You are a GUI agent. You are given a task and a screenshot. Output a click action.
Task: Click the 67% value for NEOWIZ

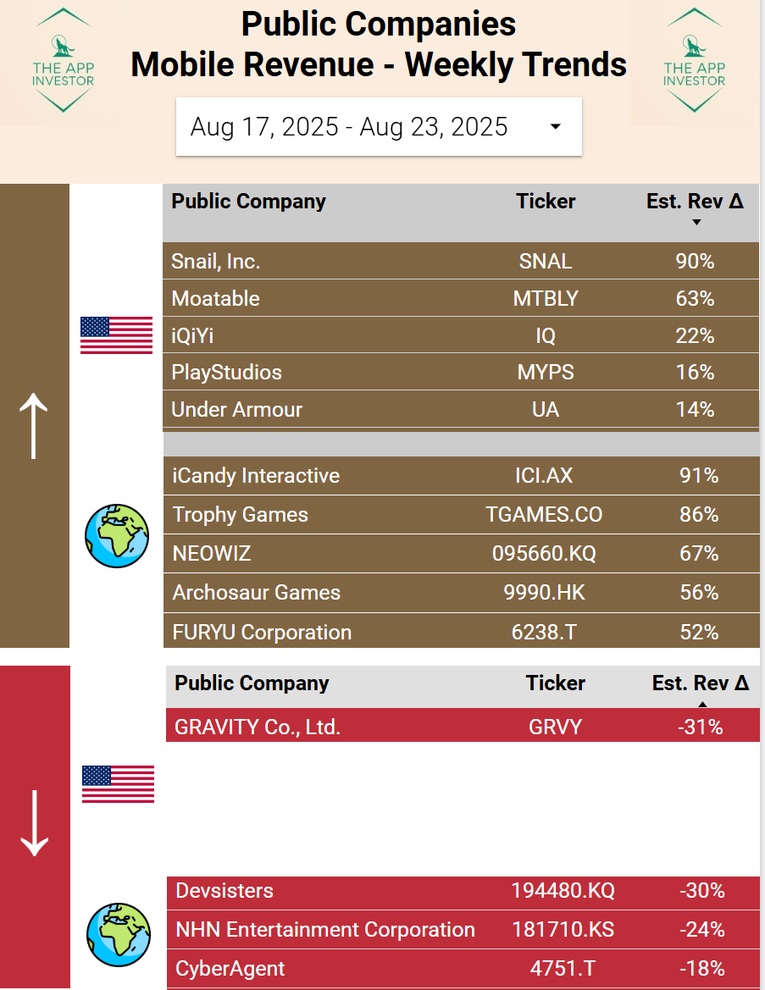point(699,554)
